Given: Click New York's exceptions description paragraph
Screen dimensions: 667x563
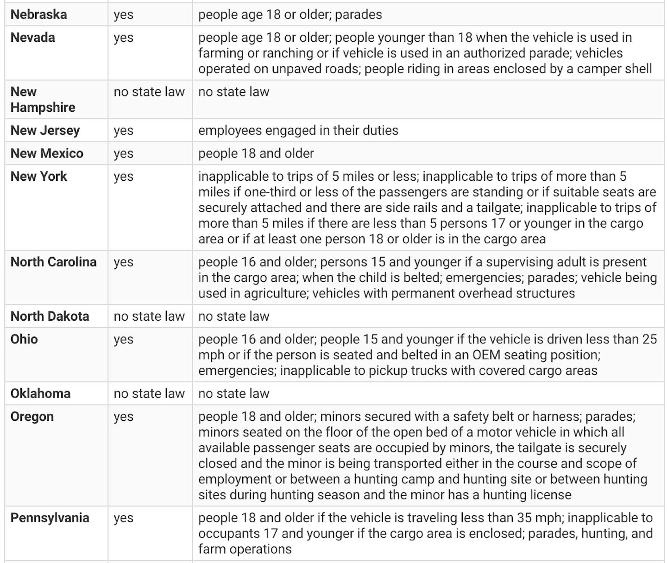Looking at the screenshot, I should tap(427, 208).
